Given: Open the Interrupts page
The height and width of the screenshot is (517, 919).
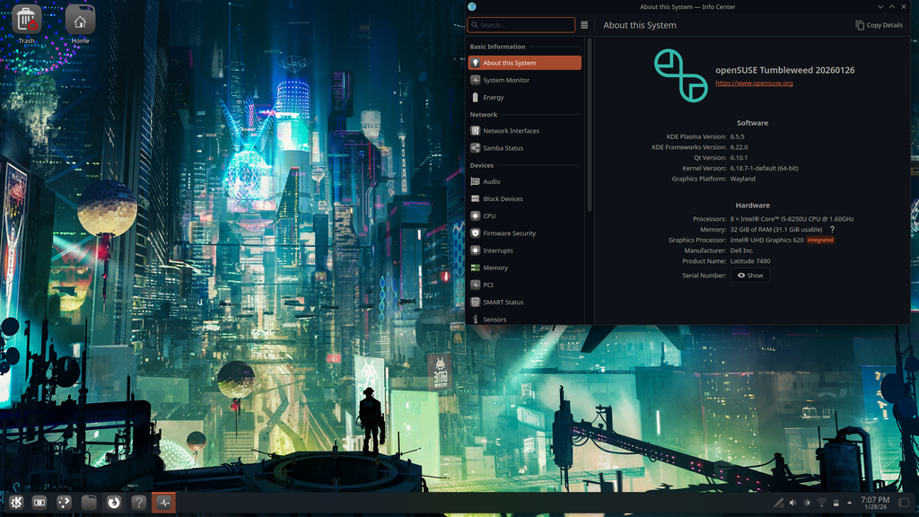Looking at the screenshot, I should [x=524, y=250].
